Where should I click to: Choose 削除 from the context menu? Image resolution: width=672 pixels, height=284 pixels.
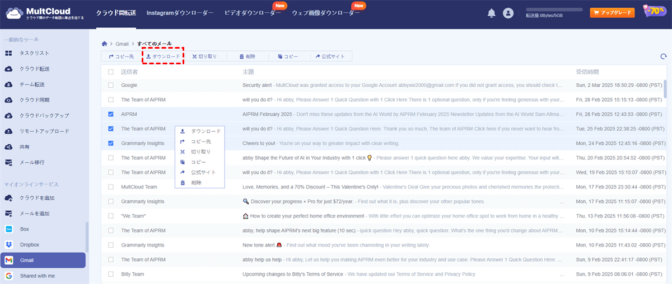tap(200, 182)
